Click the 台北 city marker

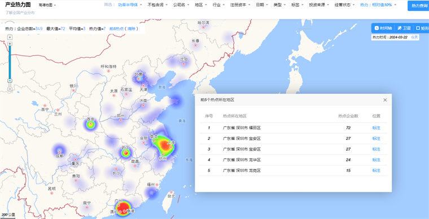[x=171, y=192]
